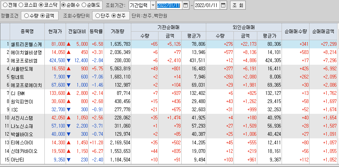
Task: Select the 에이치엘비생명 stock name
Action: [26, 52]
